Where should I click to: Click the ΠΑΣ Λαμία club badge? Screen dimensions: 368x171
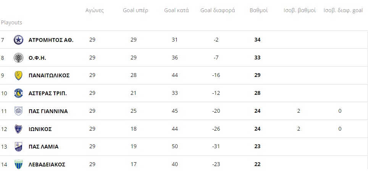[x=19, y=147]
